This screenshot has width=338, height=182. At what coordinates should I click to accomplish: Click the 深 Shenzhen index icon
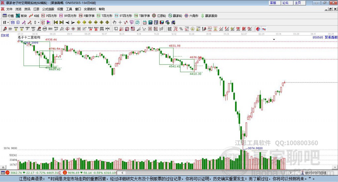pos(65,173)
